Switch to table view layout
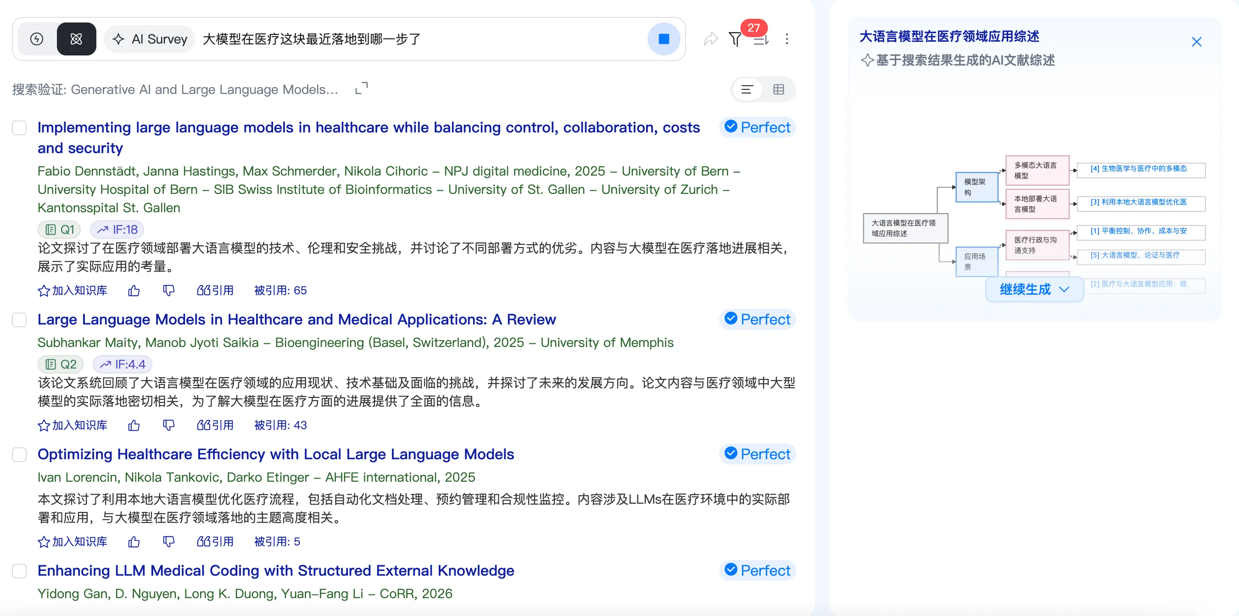Viewport: 1239px width, 616px height. [x=778, y=89]
